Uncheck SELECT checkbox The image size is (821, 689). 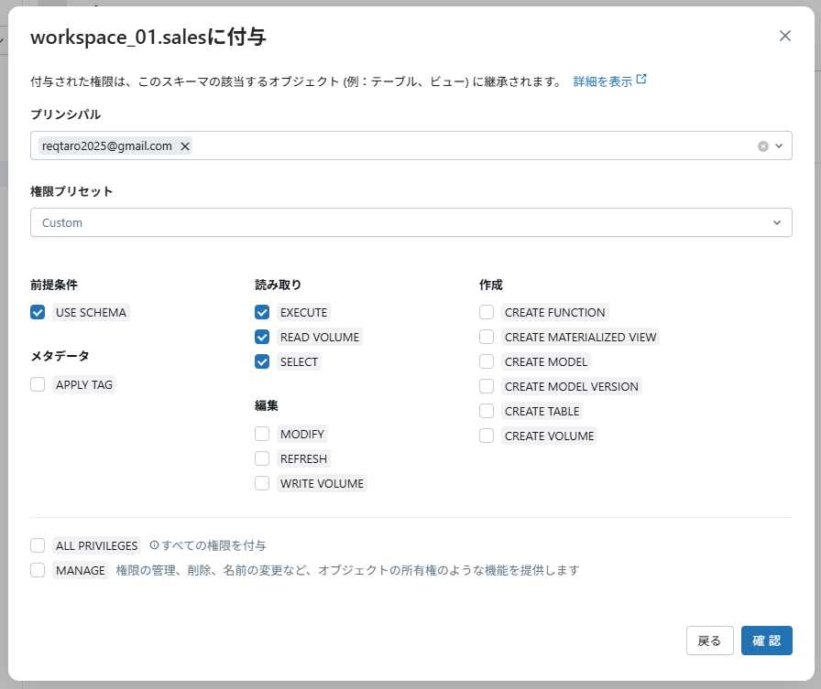coord(262,361)
